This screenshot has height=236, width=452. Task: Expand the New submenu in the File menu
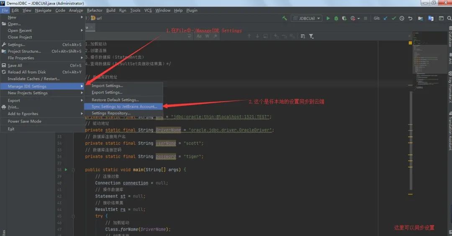42,17
